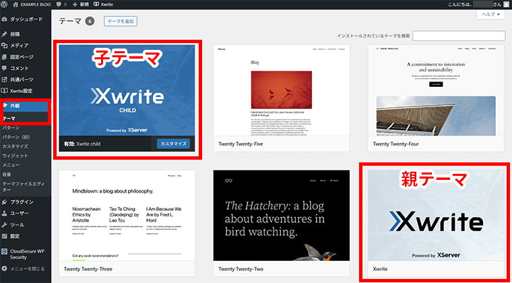Viewport: 512px width, 283px height.
Task: Click メニューを閉じる text
Action: point(28,269)
